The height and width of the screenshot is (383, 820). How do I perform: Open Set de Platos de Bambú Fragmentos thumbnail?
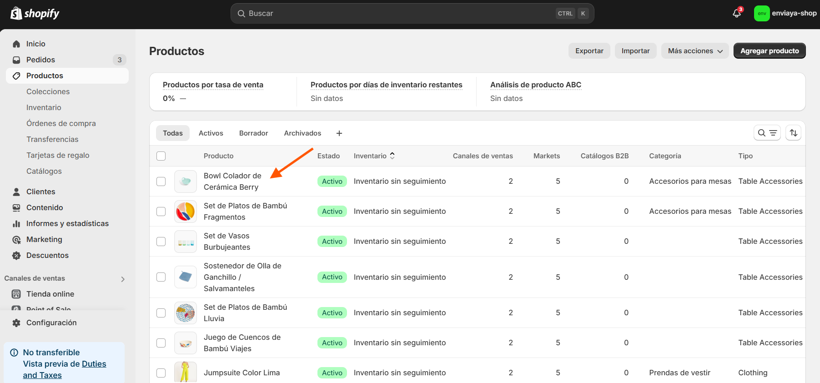[186, 212]
